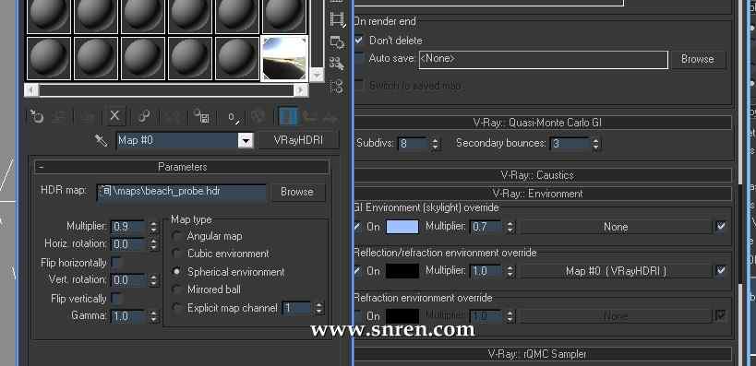Click the Put to Library icon
756x366 pixels.
click(x=201, y=116)
